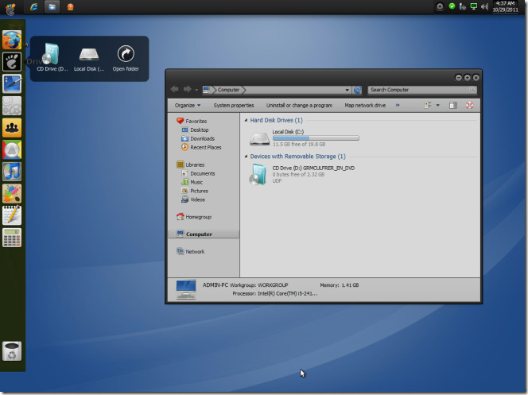528x395 pixels.
Task: Open the orange media player panel icon
Action: (x=70, y=6)
